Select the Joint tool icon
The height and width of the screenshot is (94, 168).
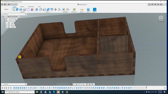[67, 9]
